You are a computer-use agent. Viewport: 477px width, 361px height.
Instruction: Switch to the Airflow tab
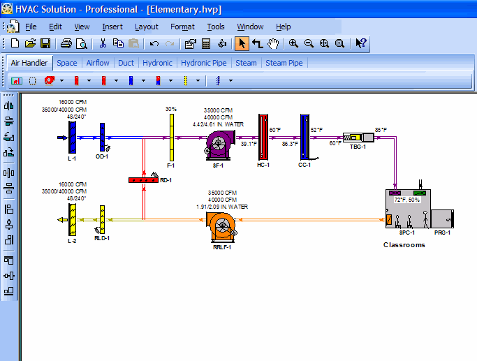pos(98,63)
